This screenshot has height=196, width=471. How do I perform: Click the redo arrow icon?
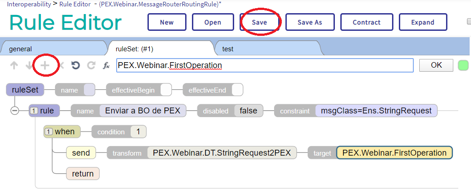pyautogui.click(x=91, y=65)
